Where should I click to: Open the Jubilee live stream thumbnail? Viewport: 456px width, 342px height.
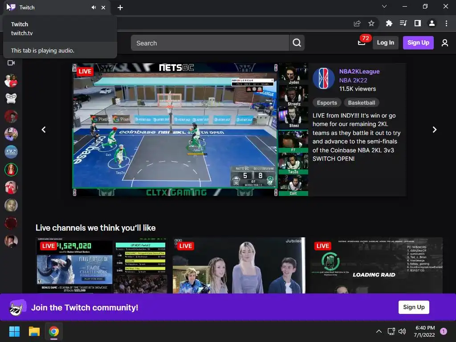239,265
